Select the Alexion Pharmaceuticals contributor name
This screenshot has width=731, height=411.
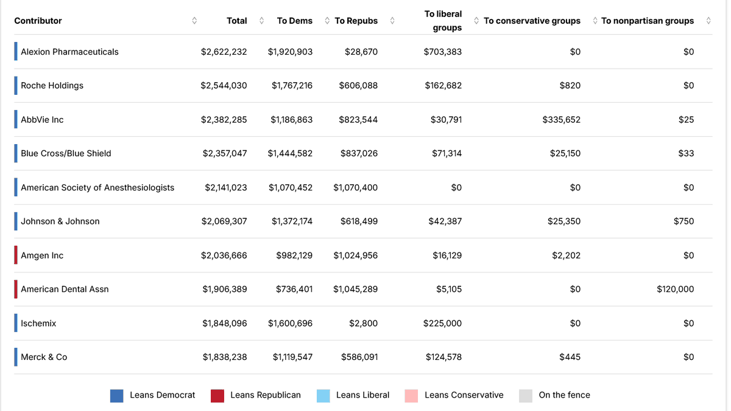coord(69,52)
